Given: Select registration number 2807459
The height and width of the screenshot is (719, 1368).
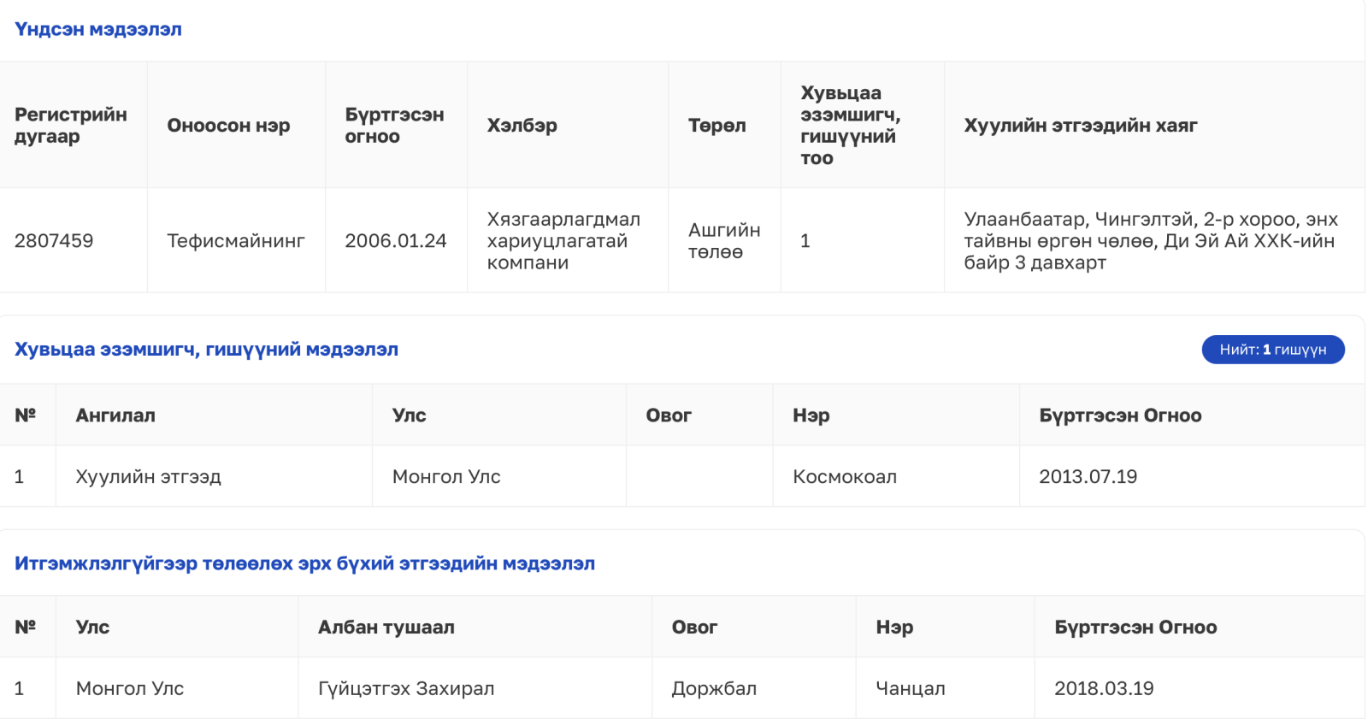Looking at the screenshot, I should [x=54, y=241].
